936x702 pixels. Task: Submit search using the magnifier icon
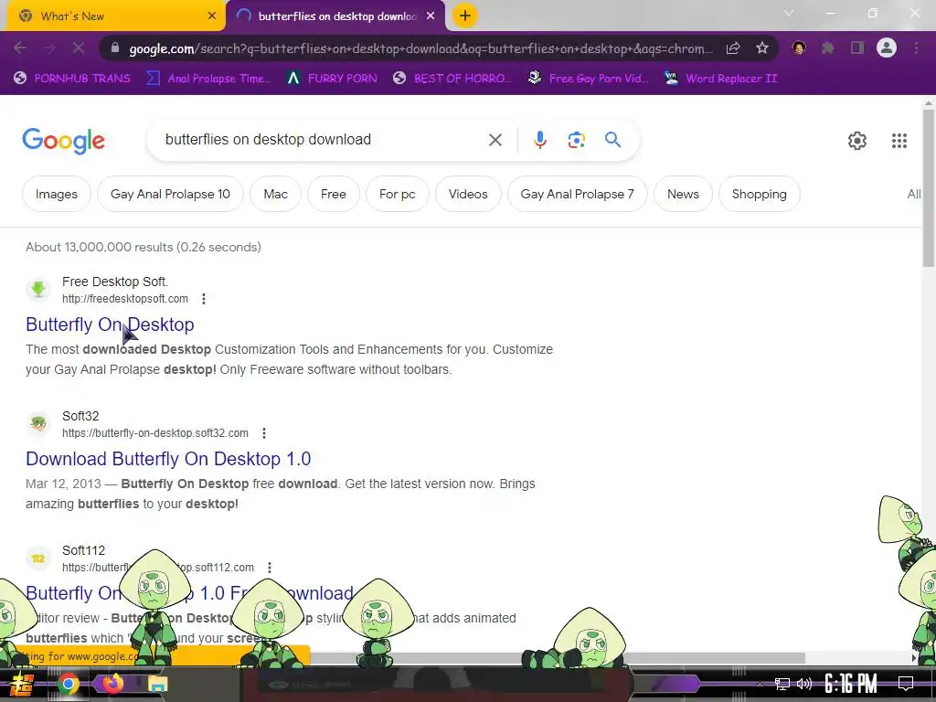[613, 140]
